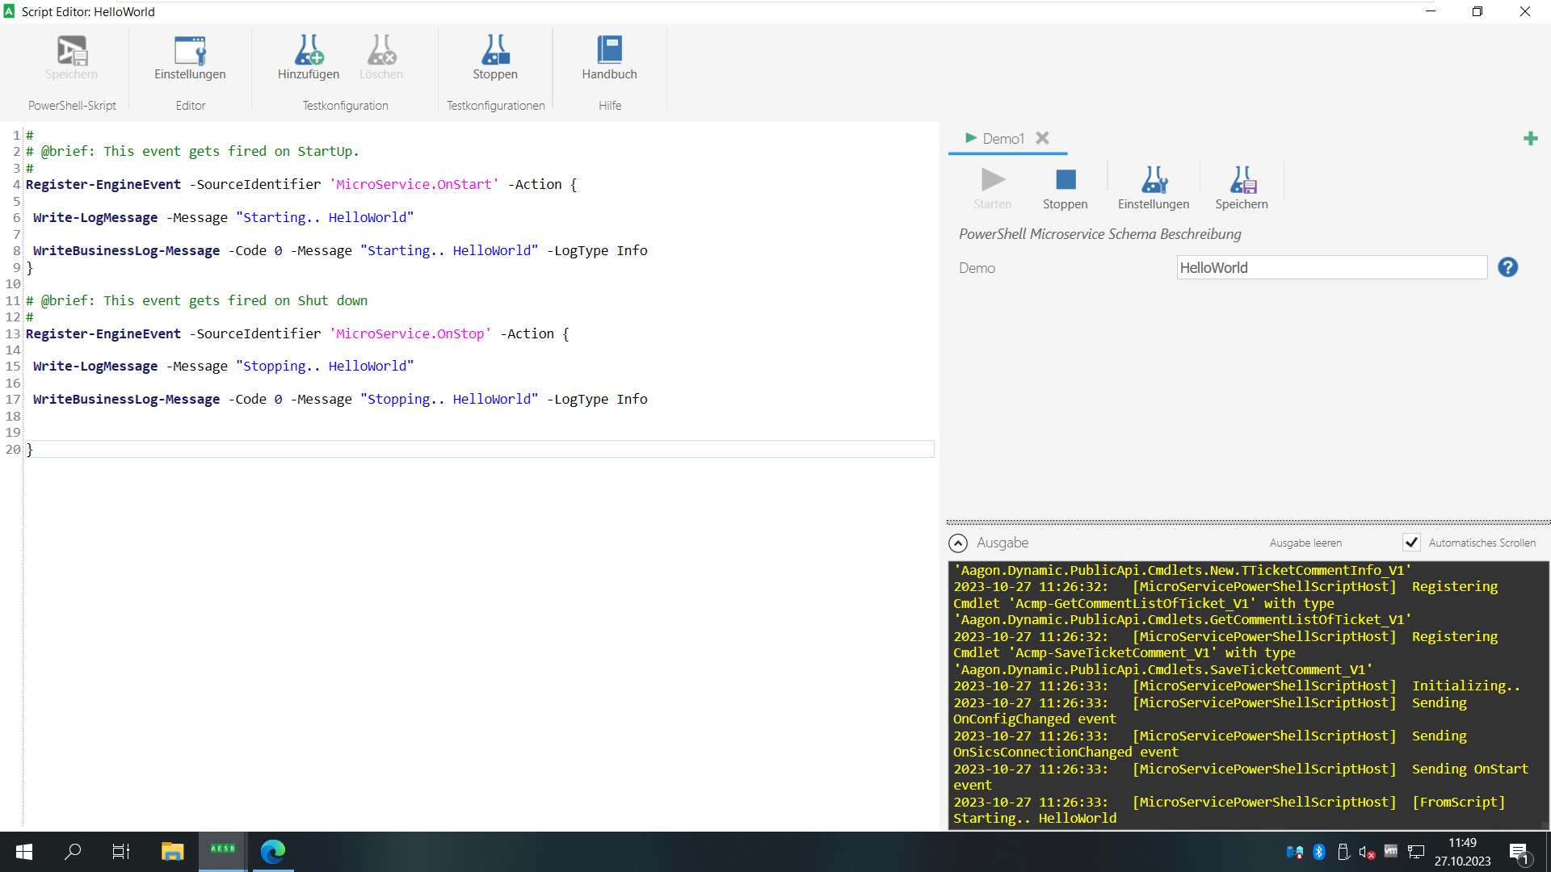Select the Demo1 tab
This screenshot has height=872, width=1551.
1002,139
